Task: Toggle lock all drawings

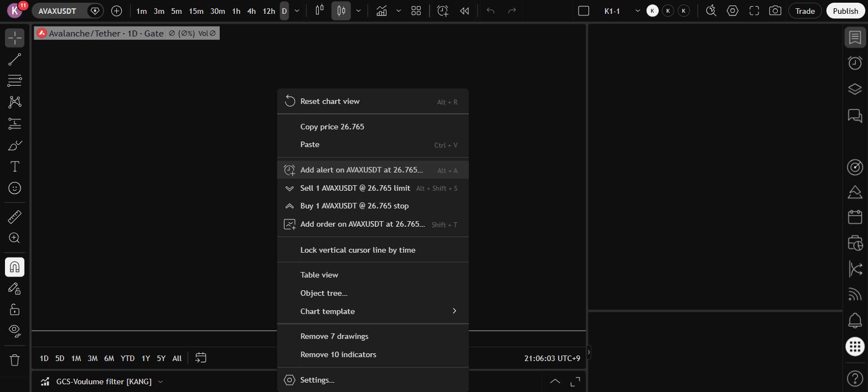Action: pos(15,310)
